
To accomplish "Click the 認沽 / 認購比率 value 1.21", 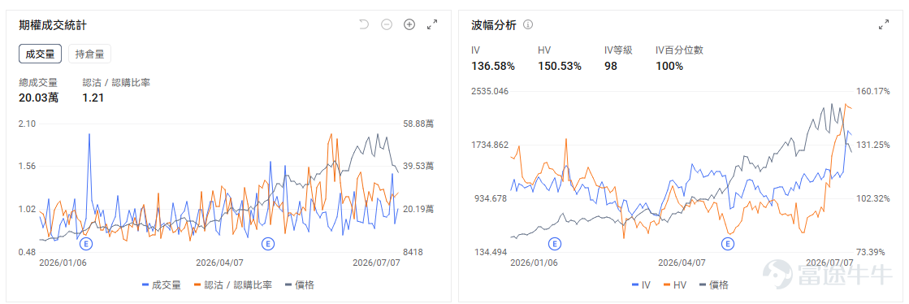I will click(x=93, y=98).
